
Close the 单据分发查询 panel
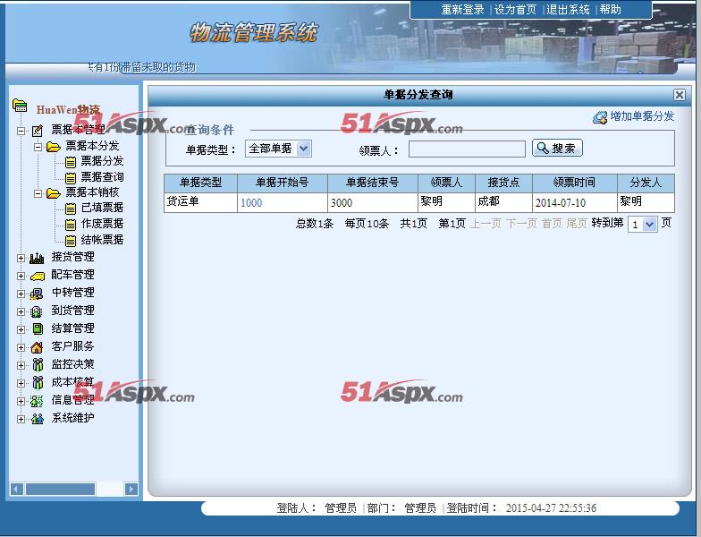click(680, 95)
